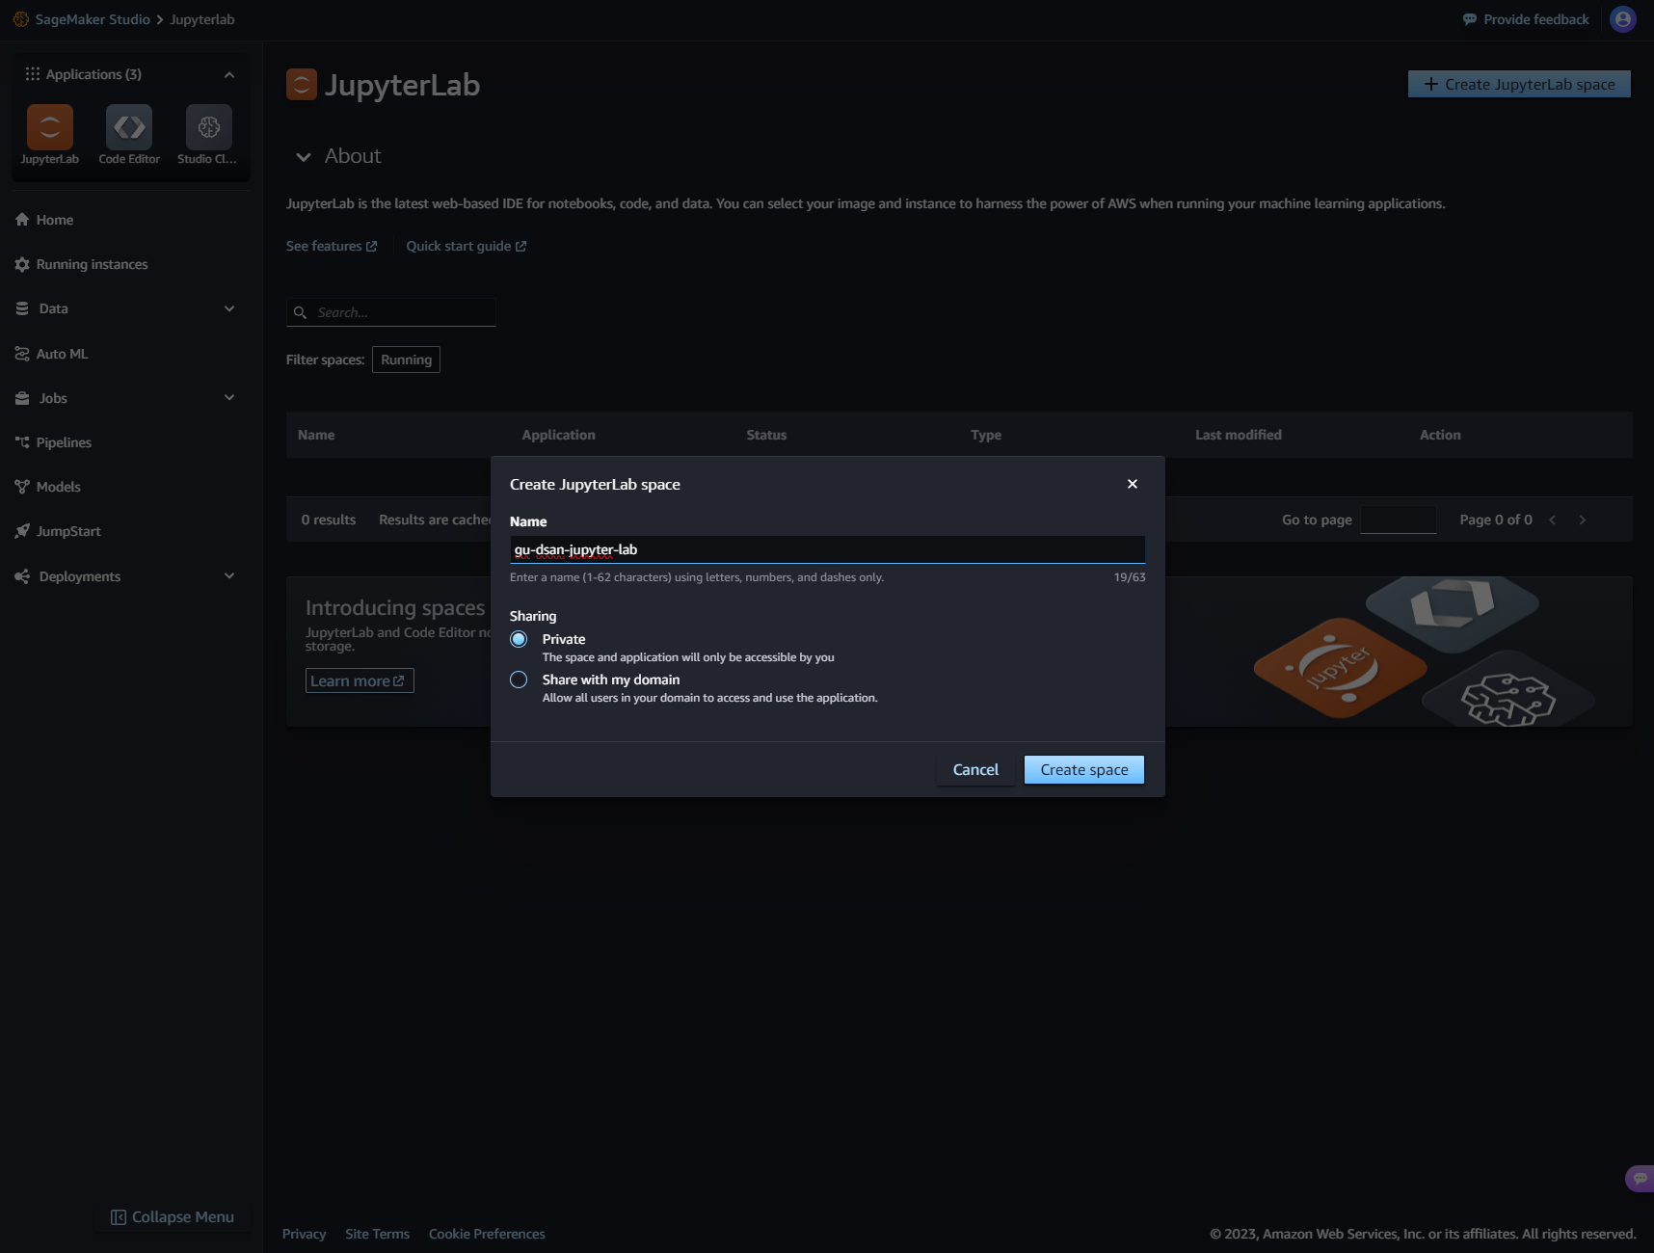
Task: Open Auto ML in sidebar
Action: (62, 354)
